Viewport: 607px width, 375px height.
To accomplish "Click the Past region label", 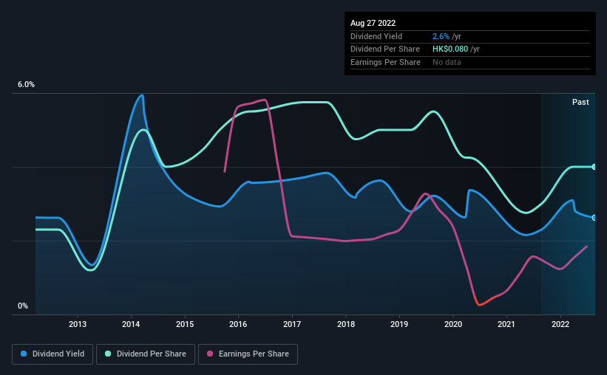I will pyautogui.click(x=580, y=102).
